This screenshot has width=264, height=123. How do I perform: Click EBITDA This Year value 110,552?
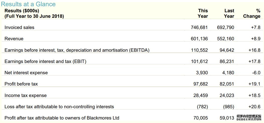click(199, 50)
